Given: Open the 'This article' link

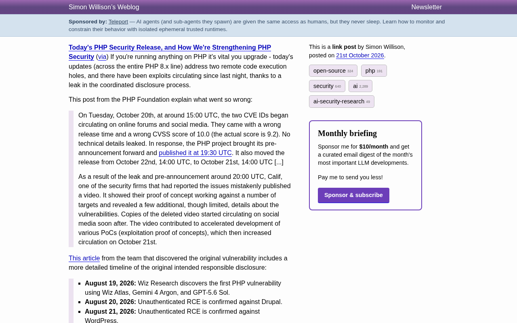Looking at the screenshot, I should tap(84, 258).
